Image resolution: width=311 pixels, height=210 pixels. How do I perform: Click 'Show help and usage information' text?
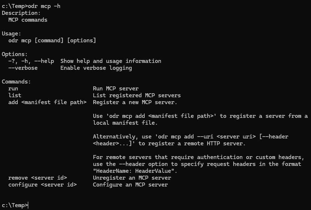(111, 61)
